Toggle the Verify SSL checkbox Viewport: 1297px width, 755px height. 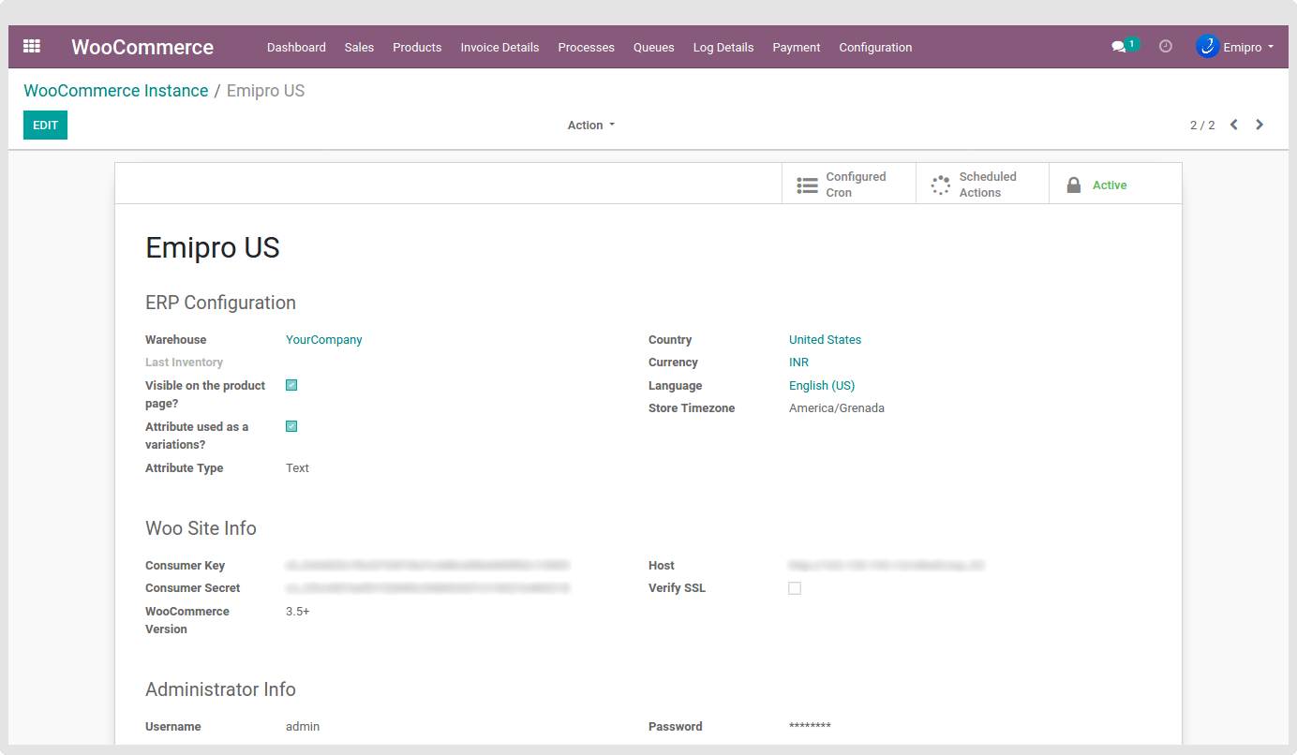click(x=795, y=588)
